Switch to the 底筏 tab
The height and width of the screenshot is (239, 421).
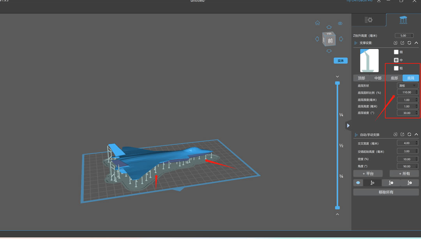(x=410, y=78)
